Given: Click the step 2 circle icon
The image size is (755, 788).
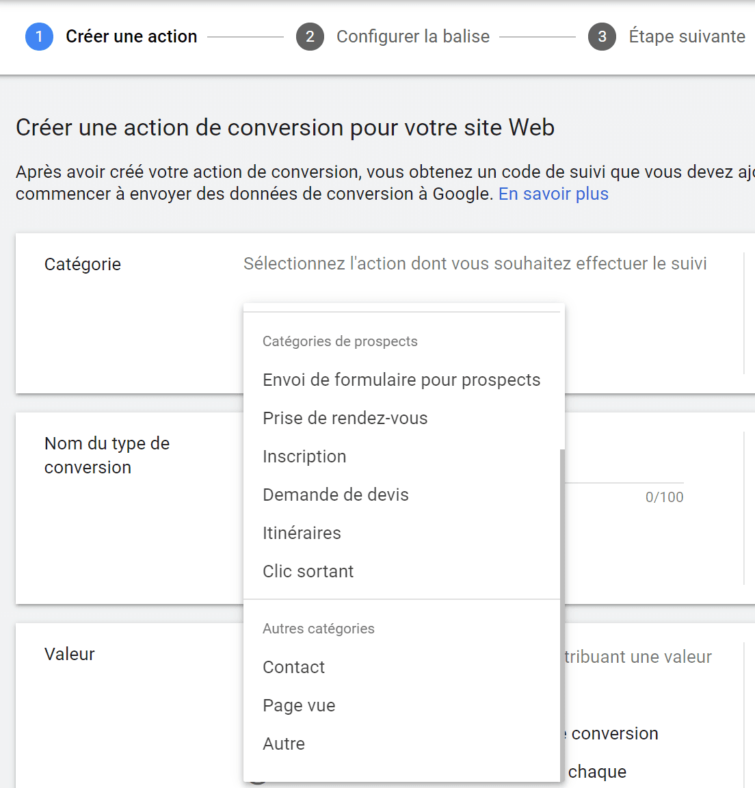Looking at the screenshot, I should point(310,37).
